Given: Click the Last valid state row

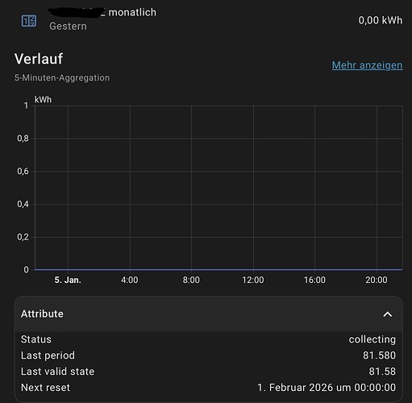Looking at the screenshot, I should [x=208, y=372].
